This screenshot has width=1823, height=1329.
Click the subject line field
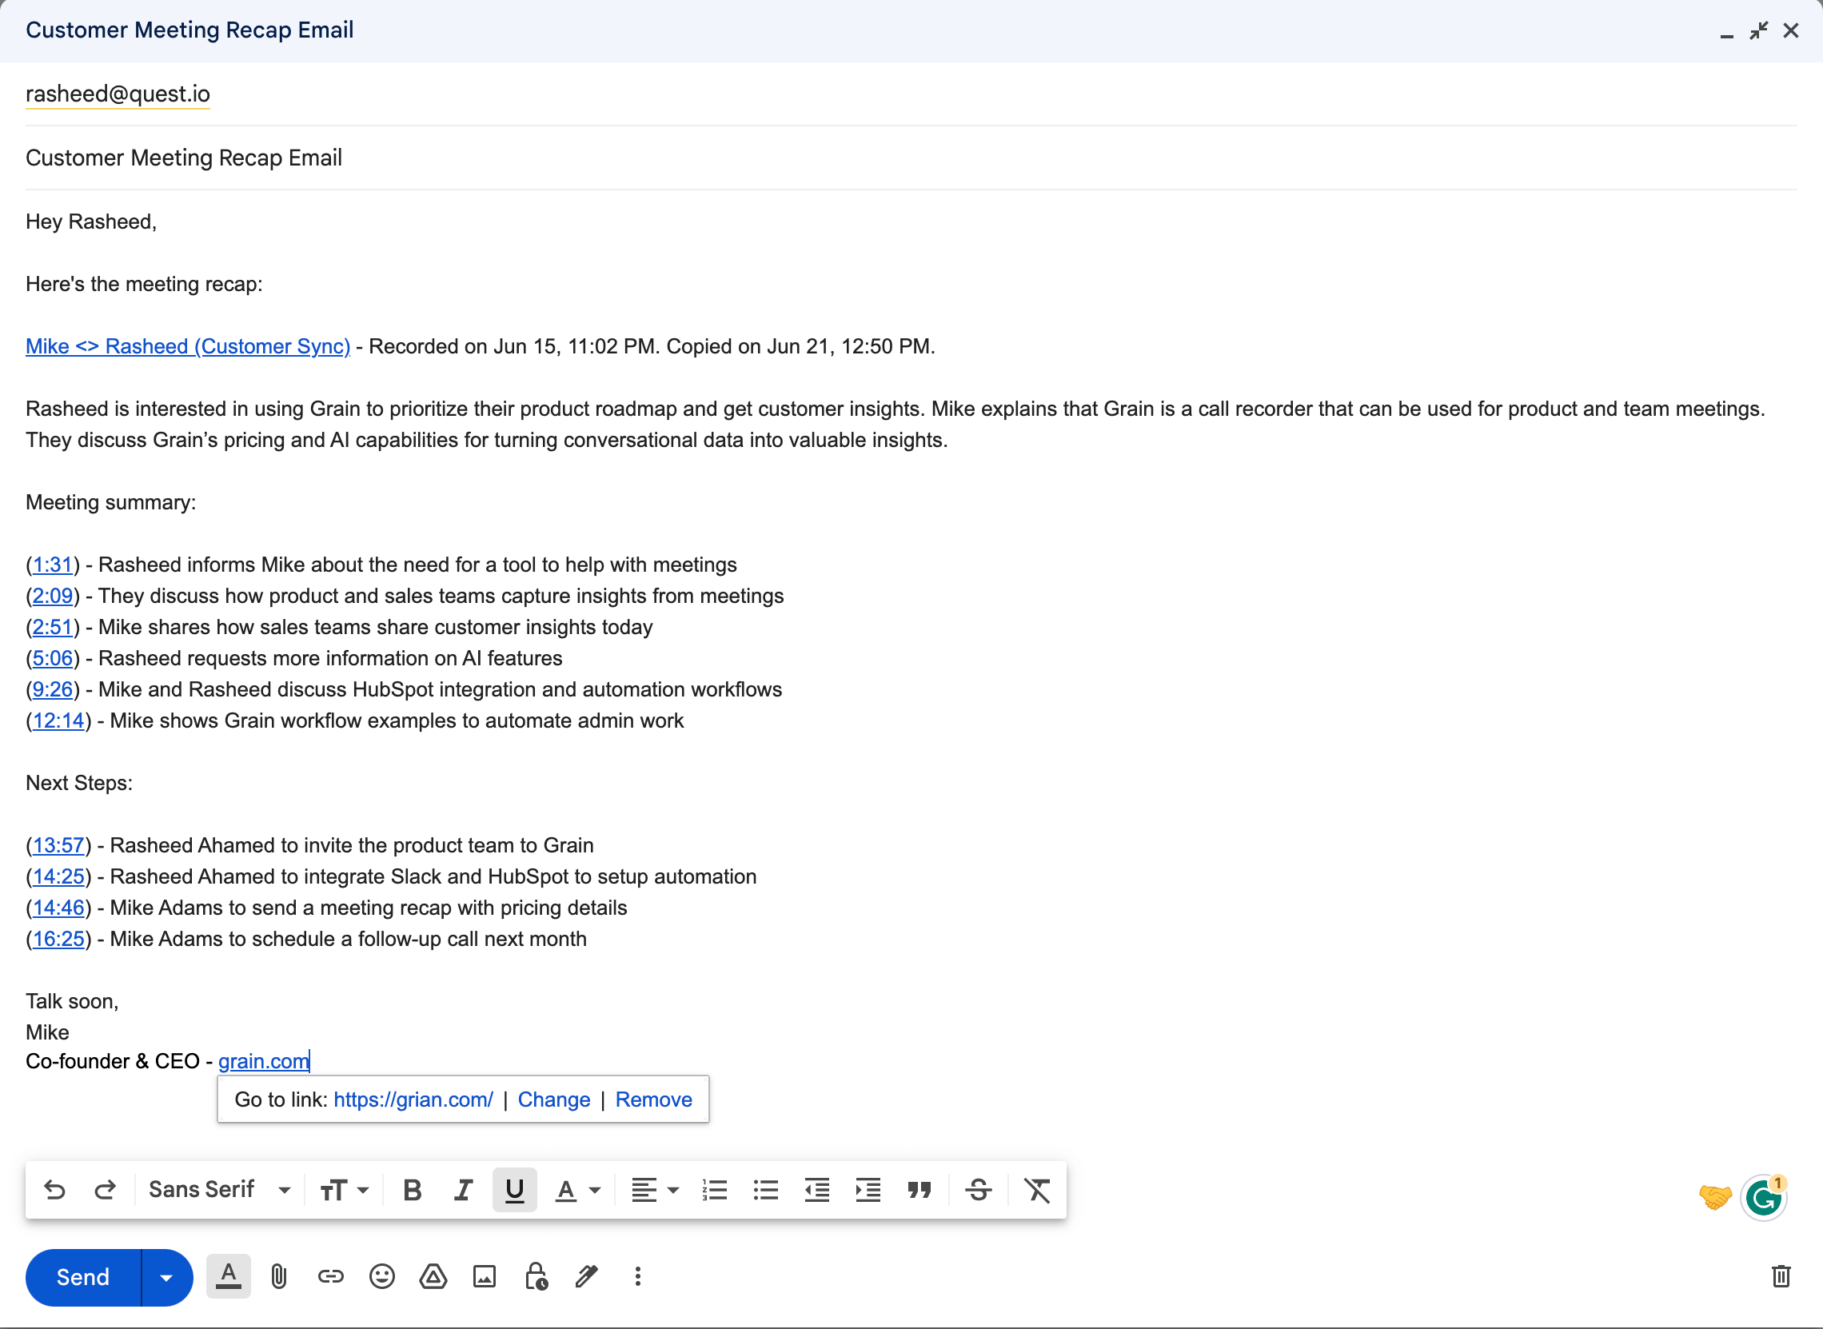point(911,158)
